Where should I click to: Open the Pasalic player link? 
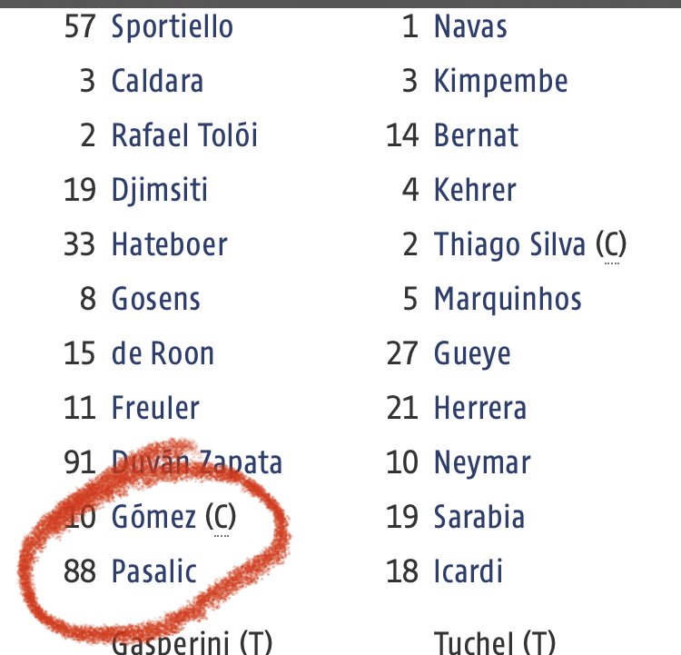(154, 571)
